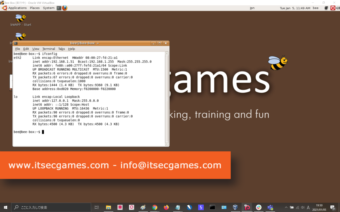Minimize the terminal window

(x=154, y=43)
